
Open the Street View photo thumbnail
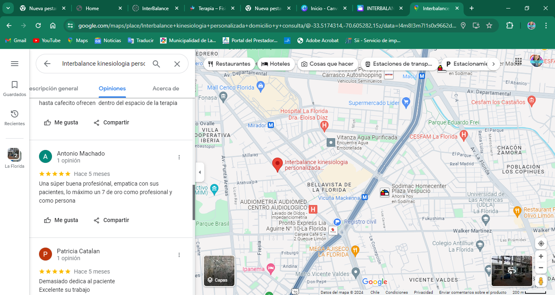pyautogui.click(x=512, y=271)
